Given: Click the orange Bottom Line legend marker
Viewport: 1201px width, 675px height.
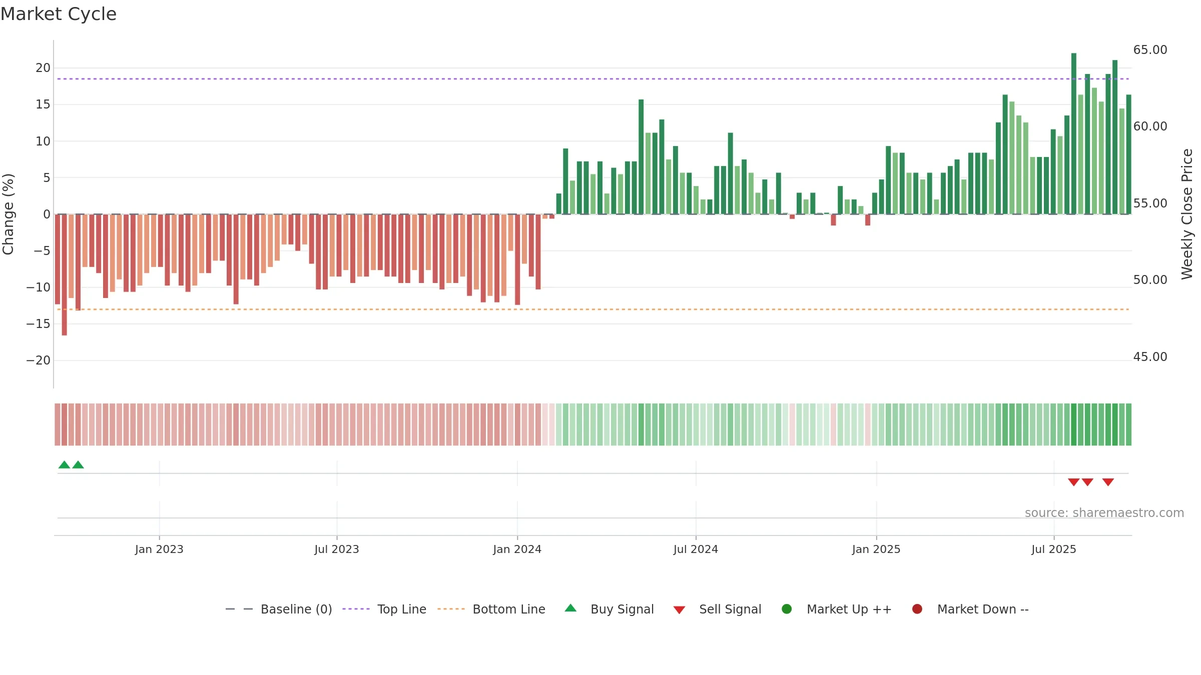Looking at the screenshot, I should (451, 609).
